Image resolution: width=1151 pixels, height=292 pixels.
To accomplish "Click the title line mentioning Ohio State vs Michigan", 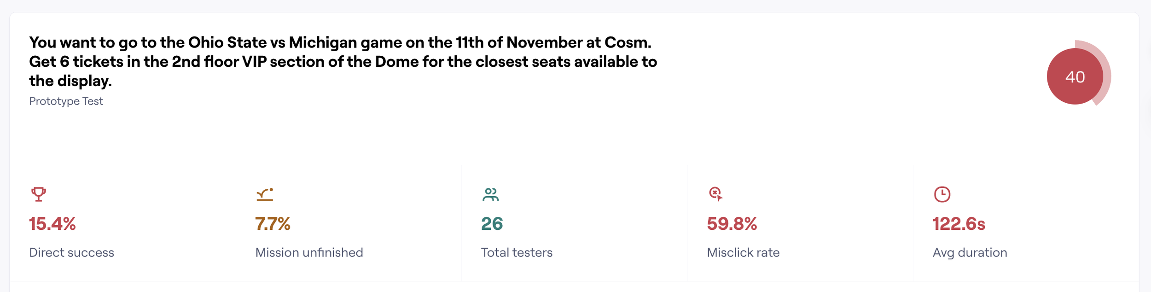I will [x=340, y=42].
